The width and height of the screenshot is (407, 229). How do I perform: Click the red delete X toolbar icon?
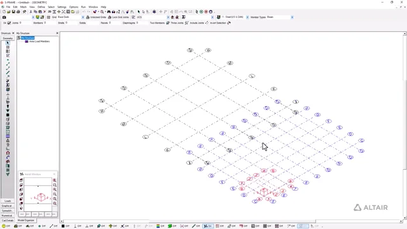pyautogui.click(x=45, y=11)
